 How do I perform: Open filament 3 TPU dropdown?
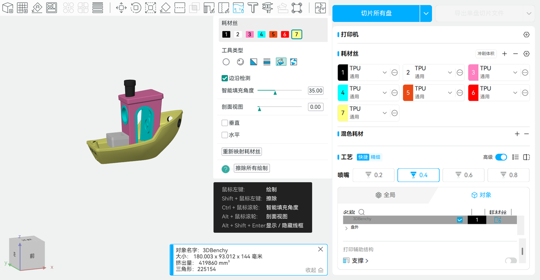click(515, 73)
